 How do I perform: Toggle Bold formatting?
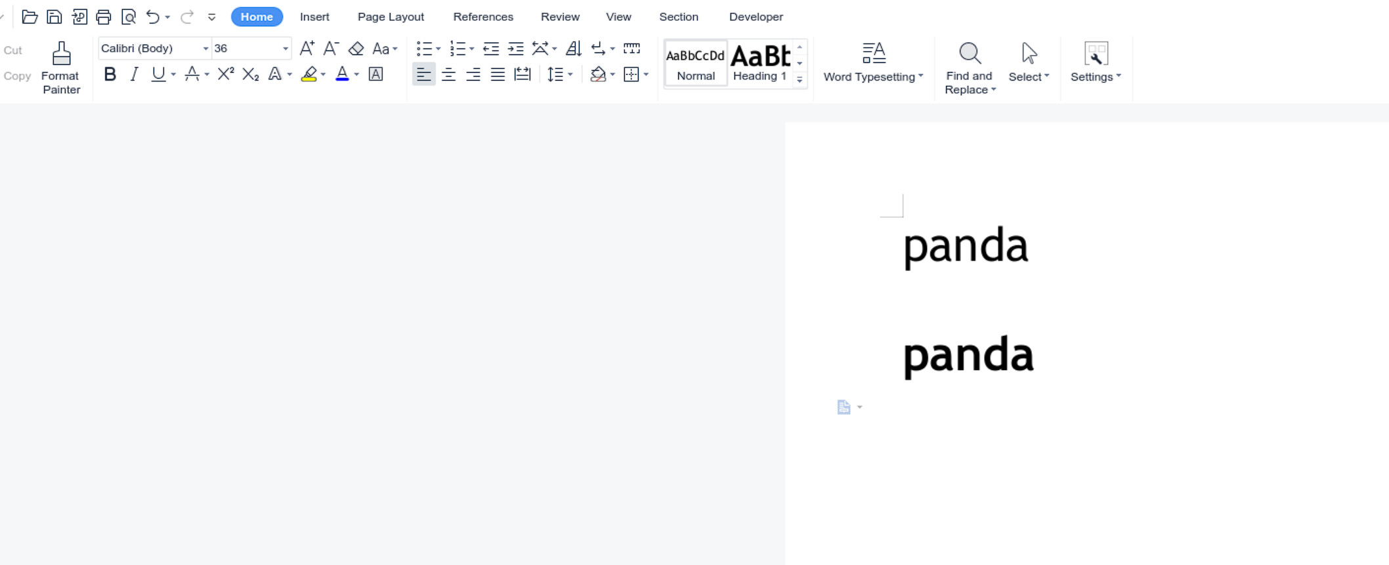click(110, 74)
